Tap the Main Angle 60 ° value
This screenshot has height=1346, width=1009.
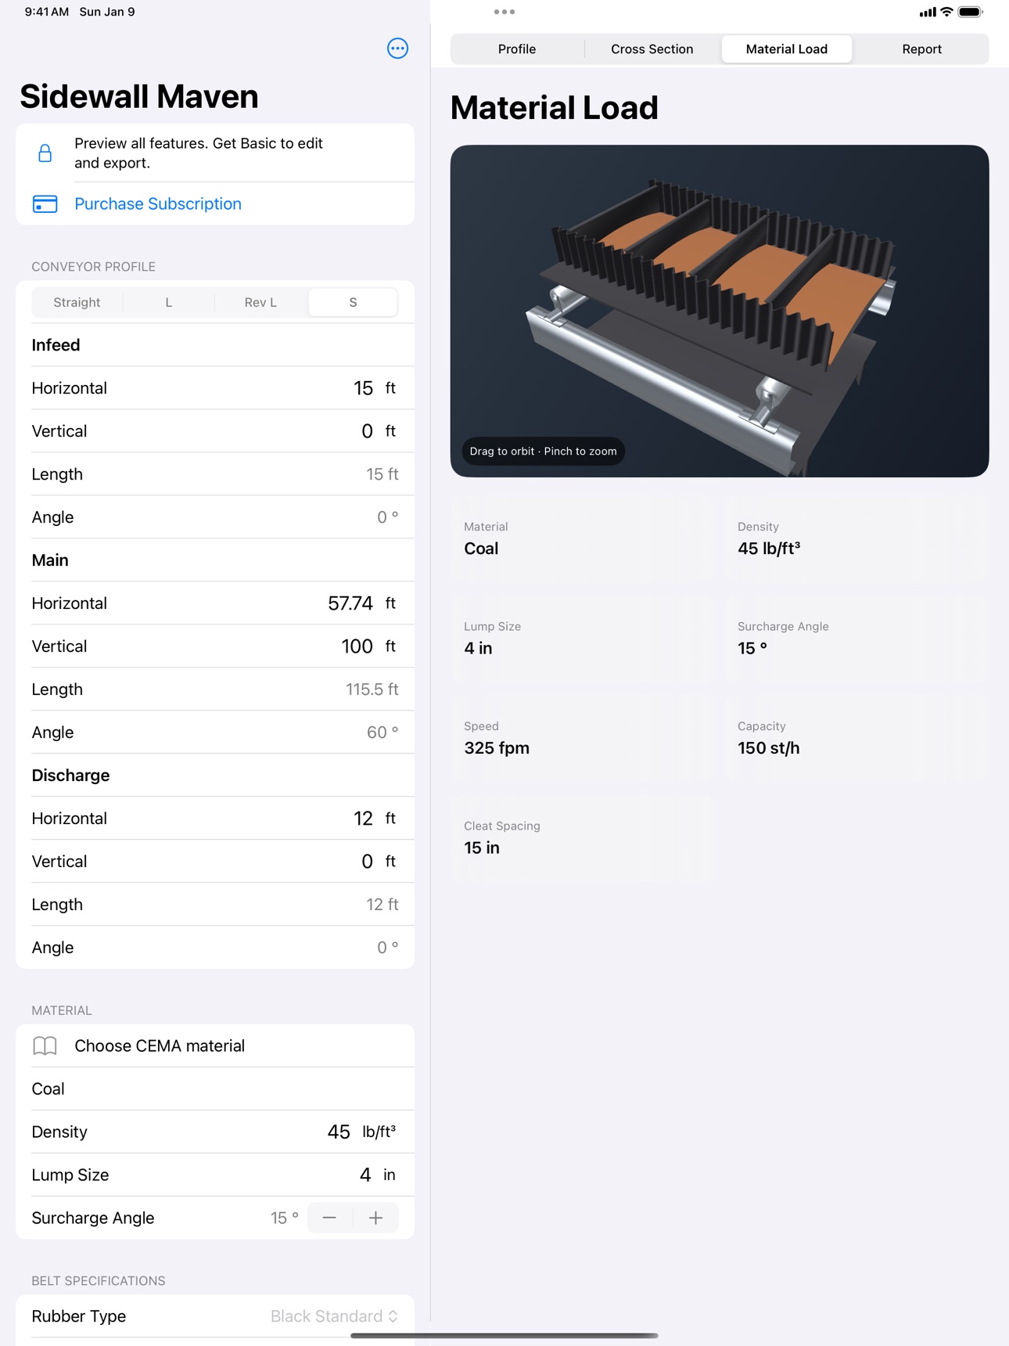click(x=382, y=732)
